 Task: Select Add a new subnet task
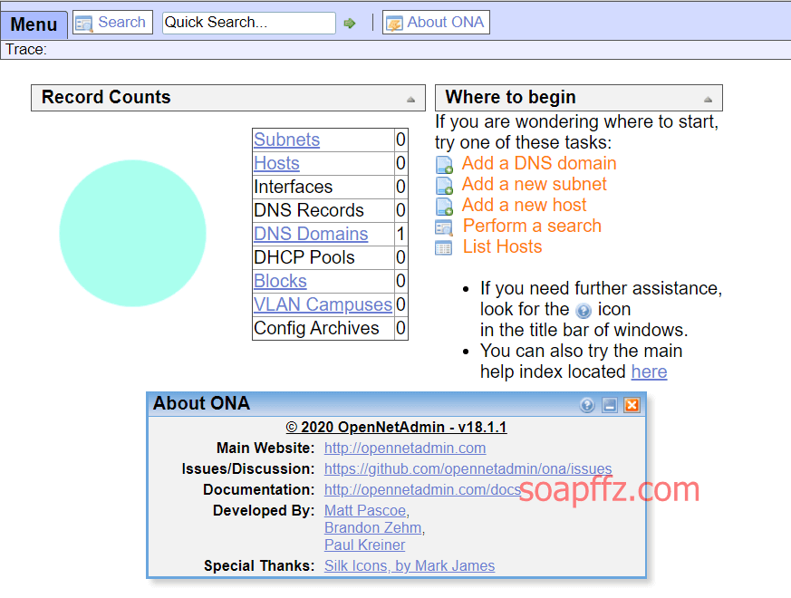(x=534, y=184)
